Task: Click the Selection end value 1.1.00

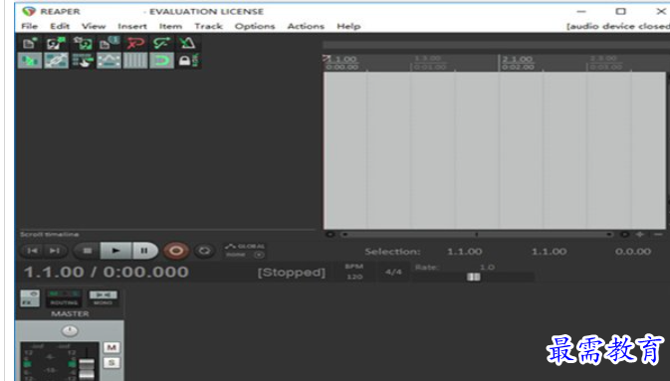Action: (x=550, y=252)
